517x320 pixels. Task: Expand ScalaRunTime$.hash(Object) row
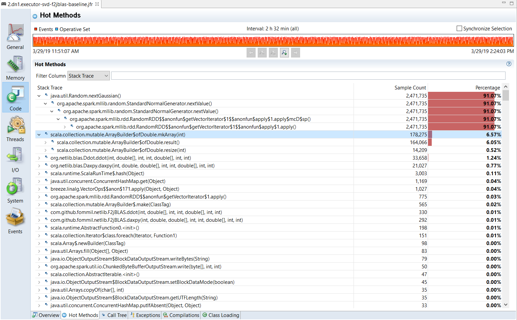coord(39,174)
